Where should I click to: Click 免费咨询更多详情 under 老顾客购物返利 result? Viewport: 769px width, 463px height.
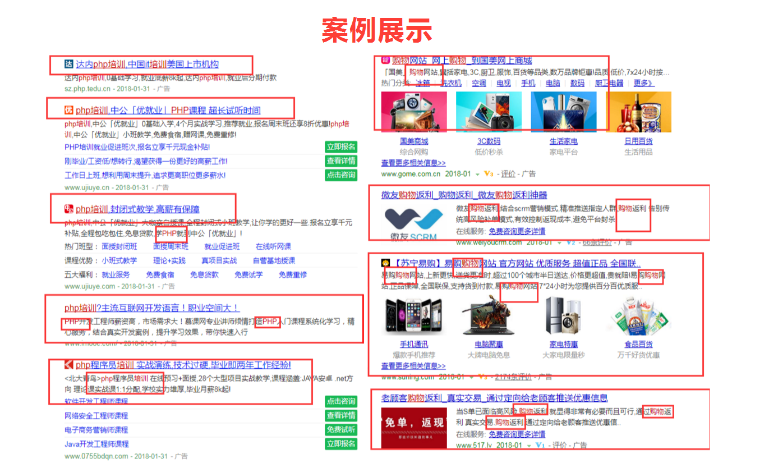pyautogui.click(x=517, y=434)
